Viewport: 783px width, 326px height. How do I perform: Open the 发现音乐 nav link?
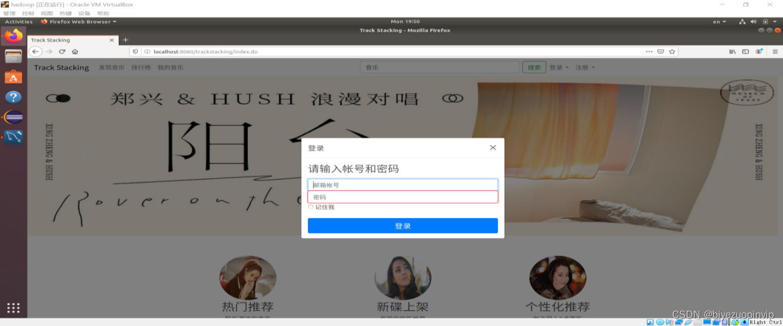pos(112,67)
